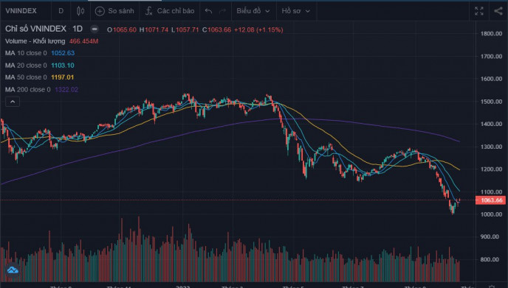Click the blue cloud logo icon
The width and height of the screenshot is (508, 288).
pos(13,270)
